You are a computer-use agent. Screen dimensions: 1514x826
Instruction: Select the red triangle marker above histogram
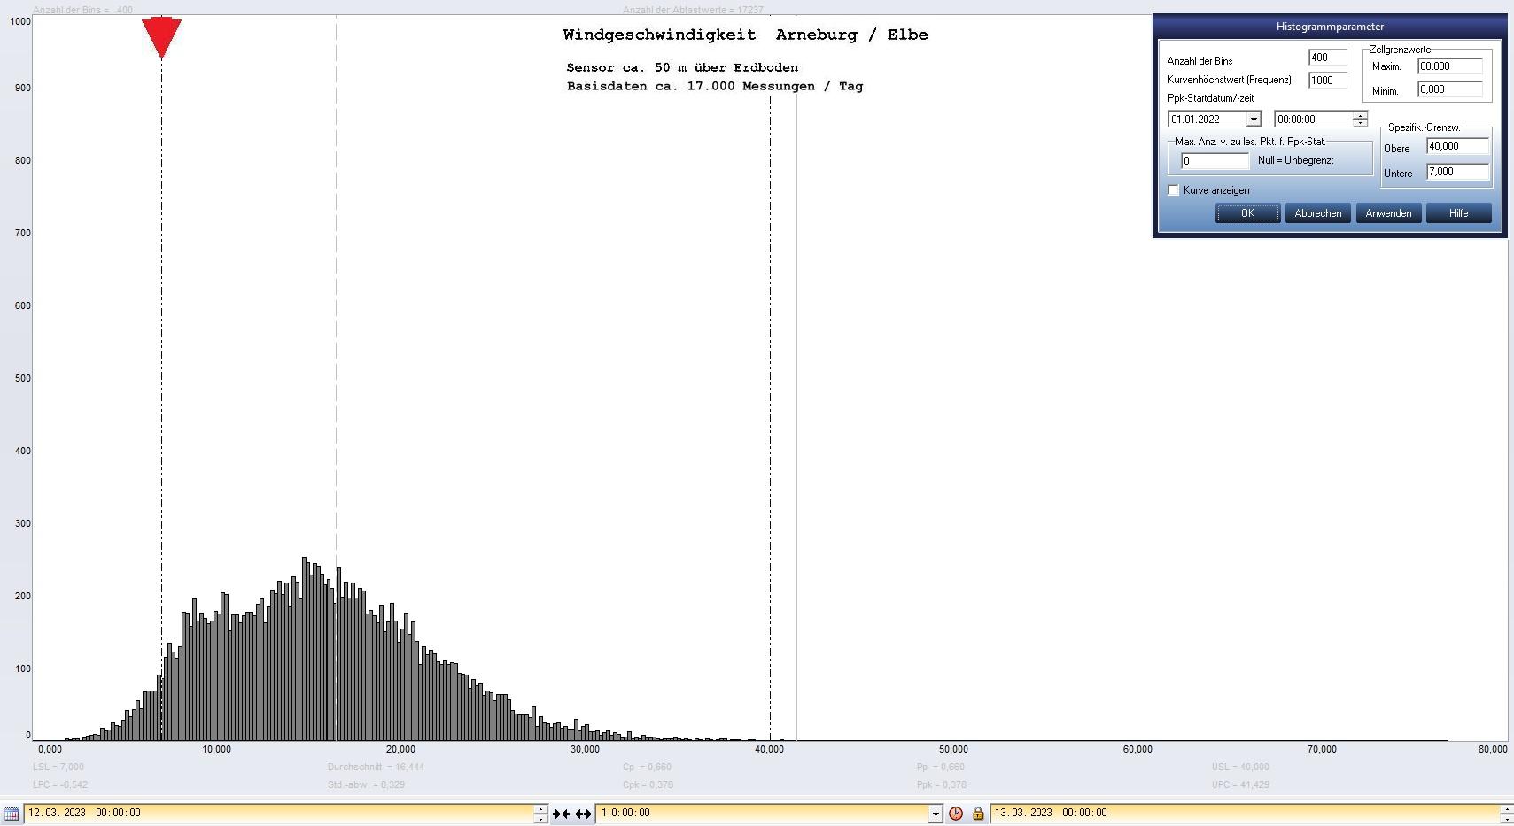tap(161, 37)
